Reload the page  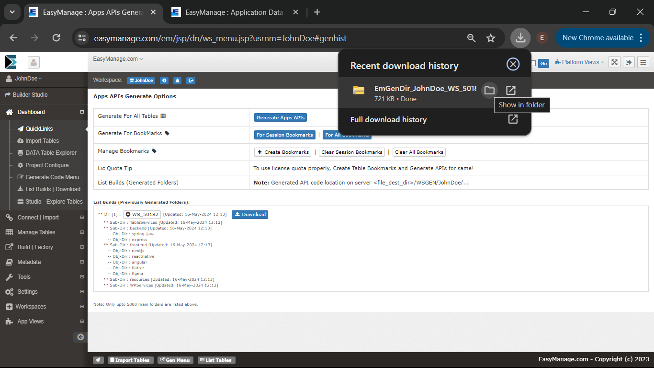(x=56, y=38)
